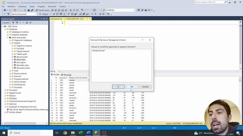Image resolution: width=243 pixels, height=136 pixels.
Task: Open Excel from the taskbar
Action: [81, 133]
